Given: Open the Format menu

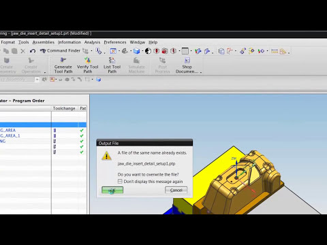Looking at the screenshot, I should [7, 42].
